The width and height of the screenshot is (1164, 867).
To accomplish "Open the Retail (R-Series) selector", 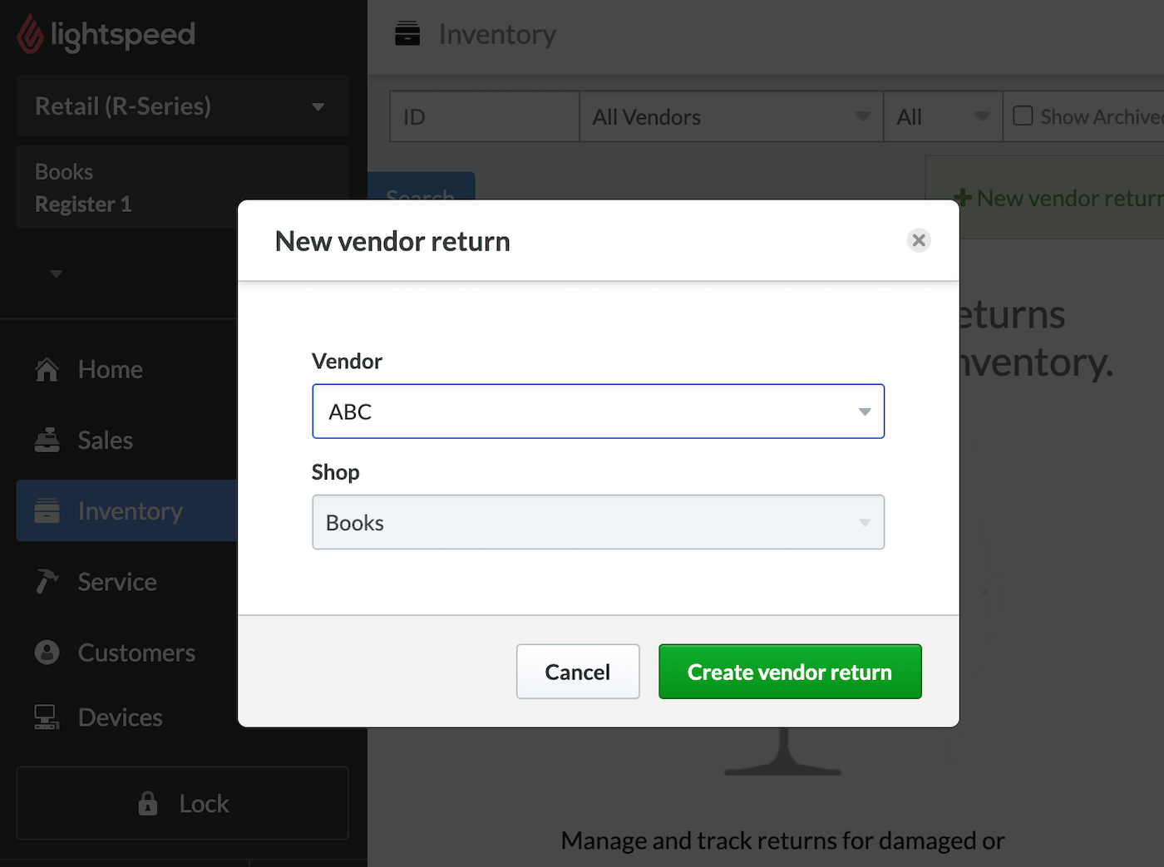I will 182,106.
